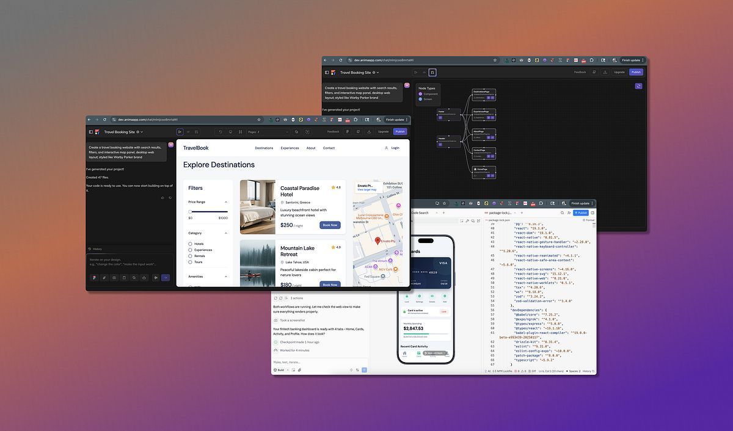Click the download icon in the back Anima window
Screen dimensions: 733x431
point(605,72)
